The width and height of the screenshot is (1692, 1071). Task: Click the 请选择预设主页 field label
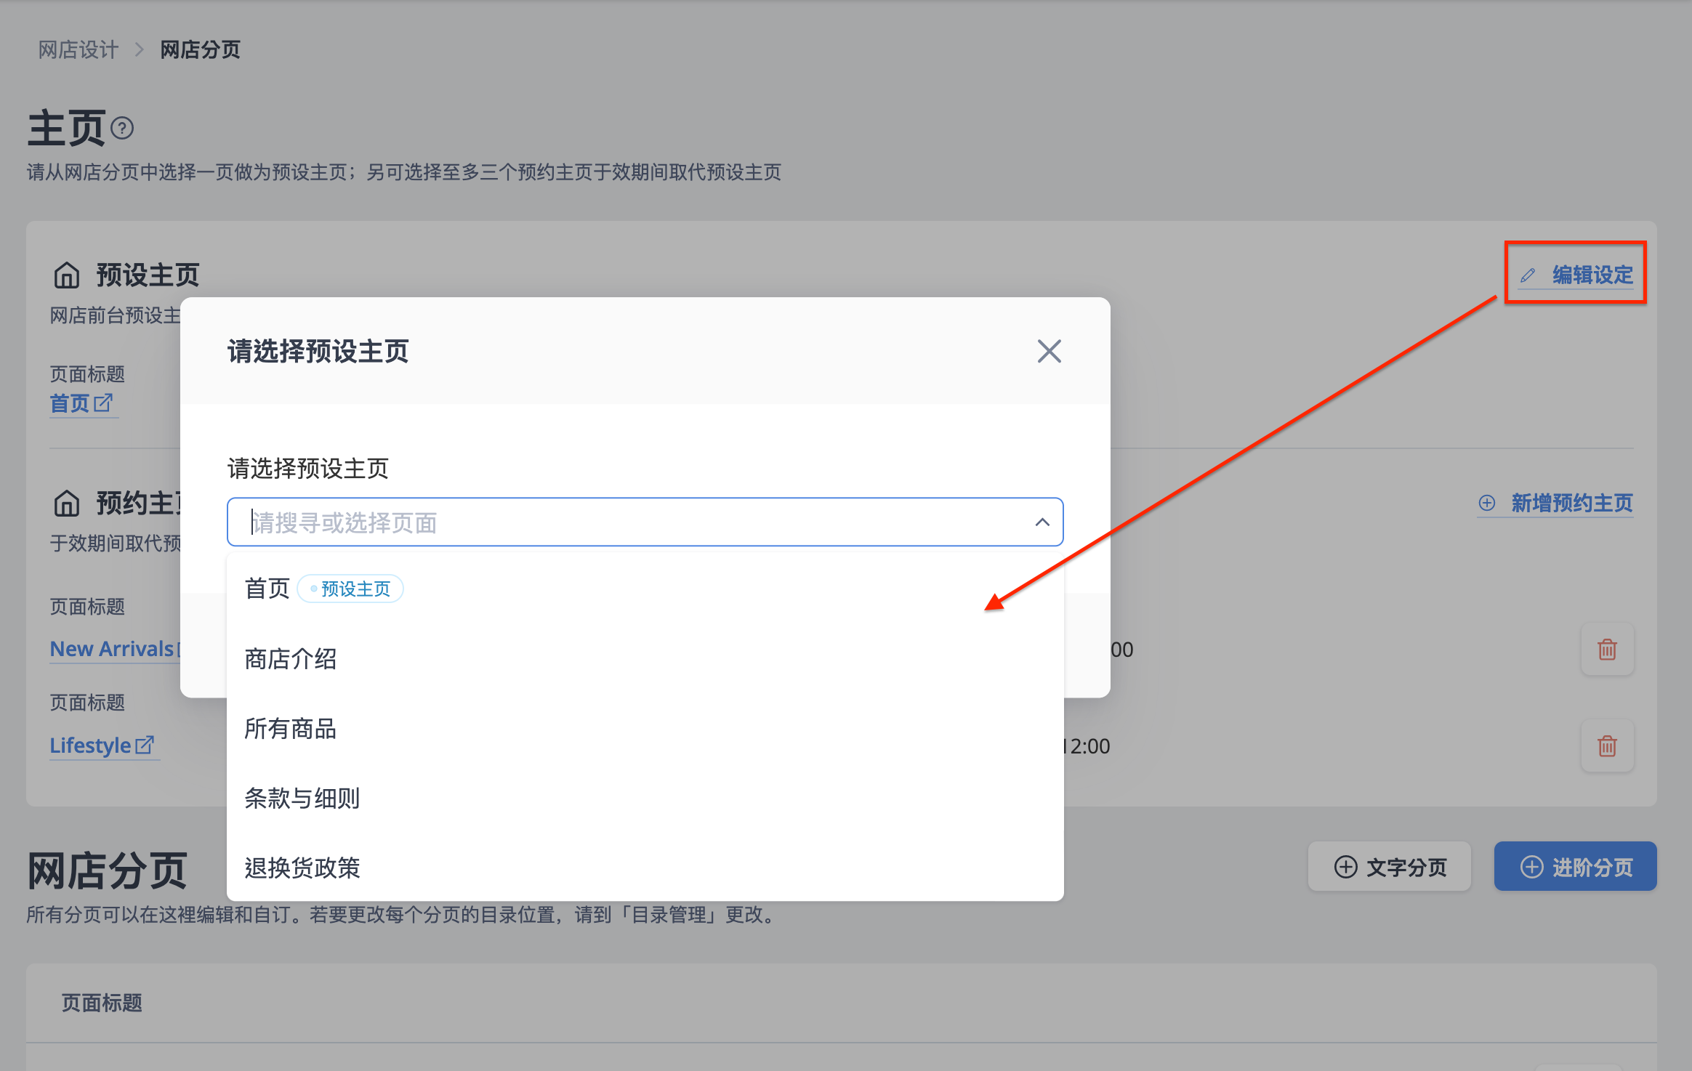[x=308, y=469]
